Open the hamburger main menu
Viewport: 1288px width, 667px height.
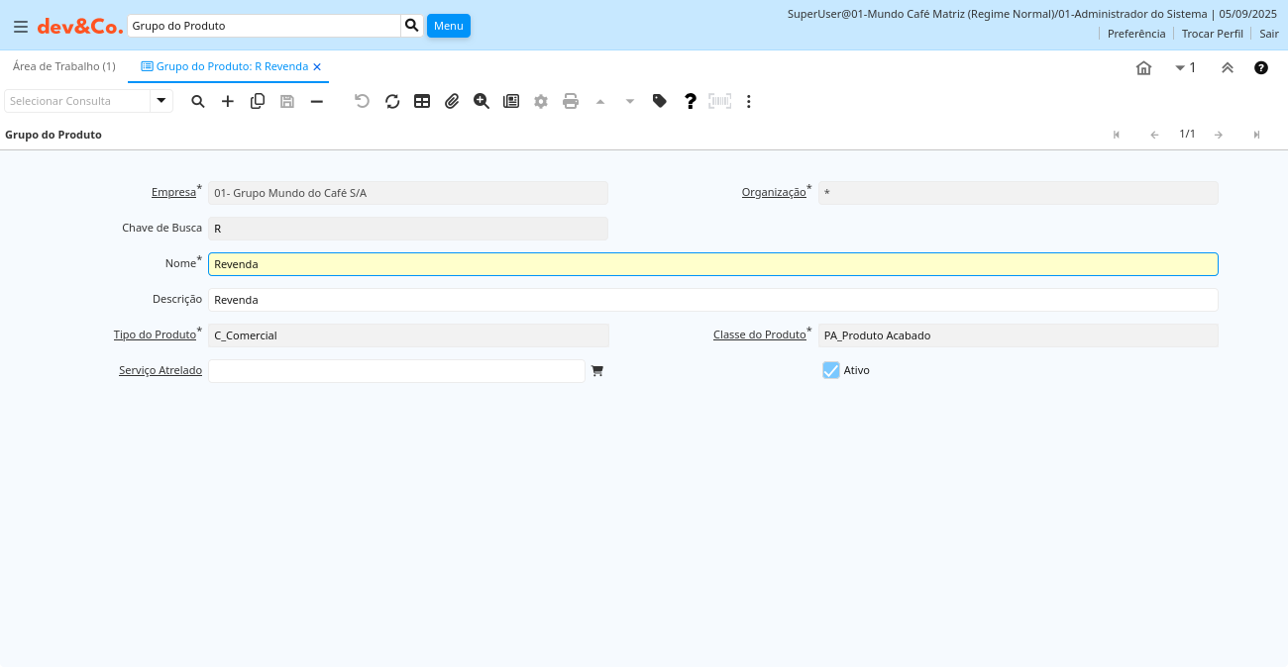(x=20, y=27)
